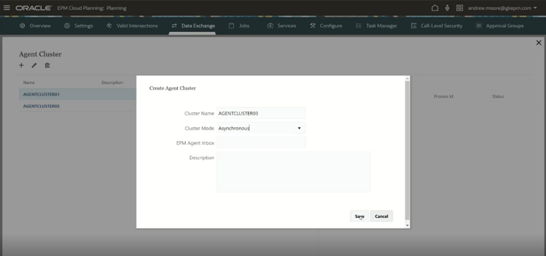Open the accessibility settings icon
546x256 pixels.
click(x=447, y=8)
